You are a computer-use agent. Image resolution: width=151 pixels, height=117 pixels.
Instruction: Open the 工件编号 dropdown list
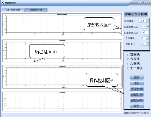(x=147, y=38)
